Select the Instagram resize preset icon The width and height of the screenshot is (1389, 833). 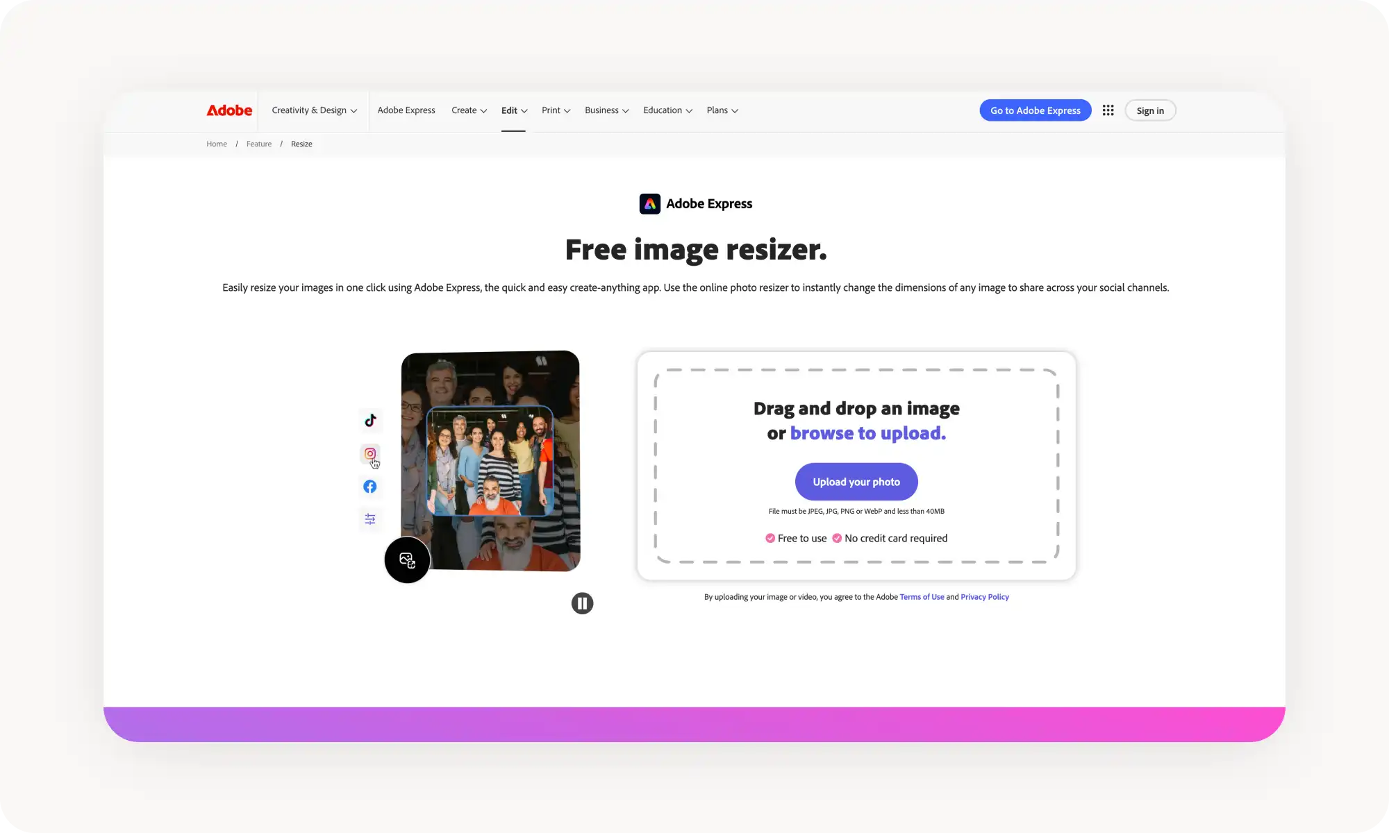click(370, 453)
